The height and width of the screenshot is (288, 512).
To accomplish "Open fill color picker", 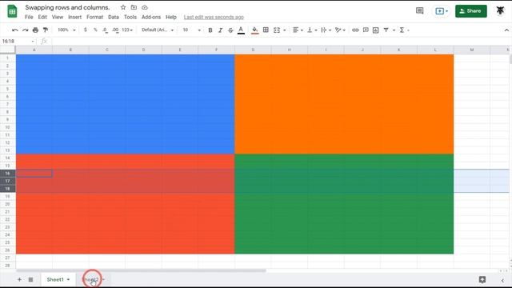I will click(254, 30).
